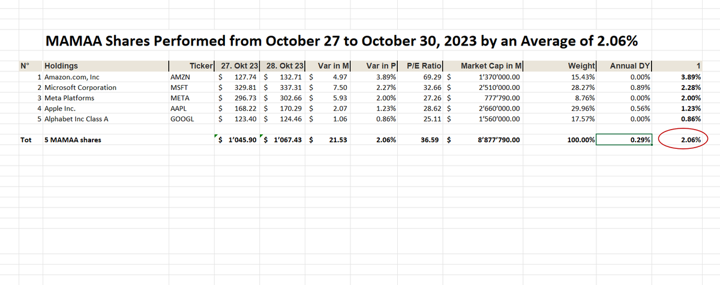Select Alphabet's 123.40 price cell
Viewport: 720px width, 285px height.
pos(238,118)
